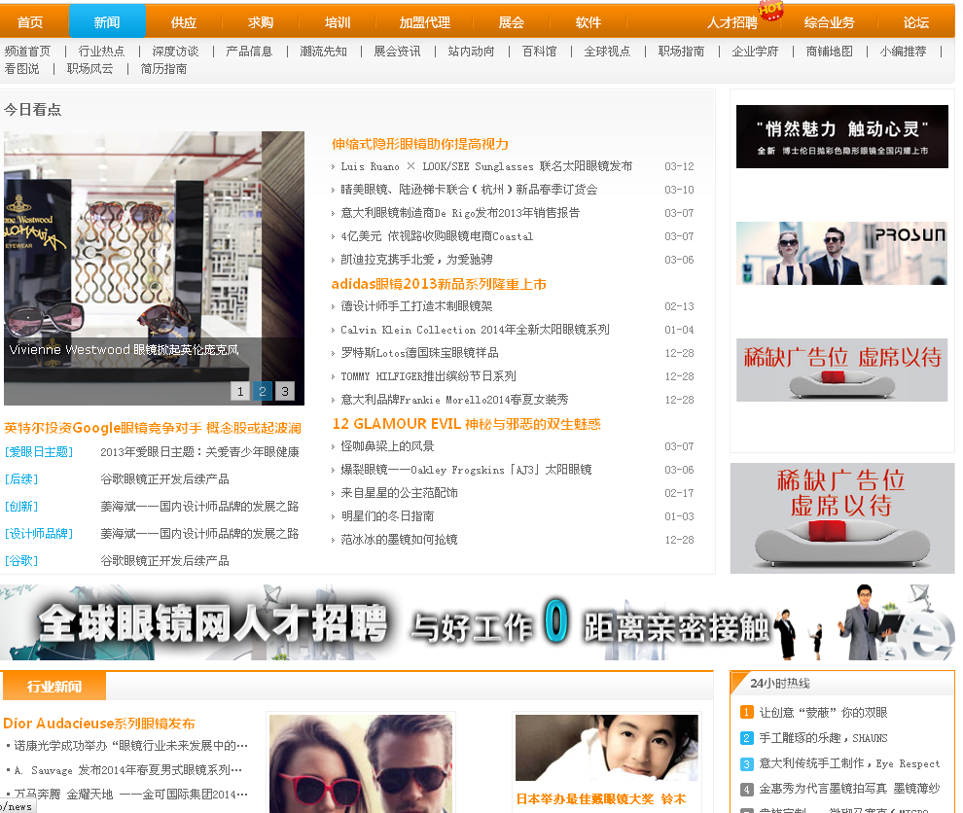Screen dimensions: 963x813
Task: Open the adidas眼镜2013新品系列 headline
Action: pyautogui.click(x=439, y=284)
